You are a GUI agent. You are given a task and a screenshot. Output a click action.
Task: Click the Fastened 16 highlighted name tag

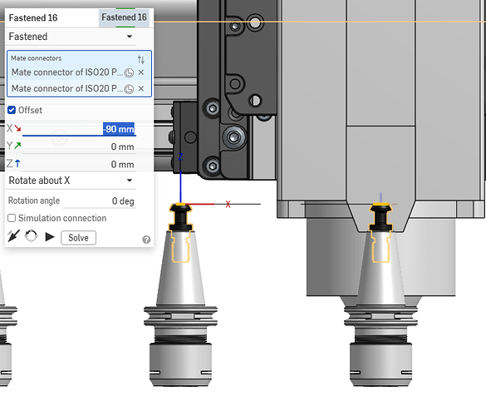[124, 17]
